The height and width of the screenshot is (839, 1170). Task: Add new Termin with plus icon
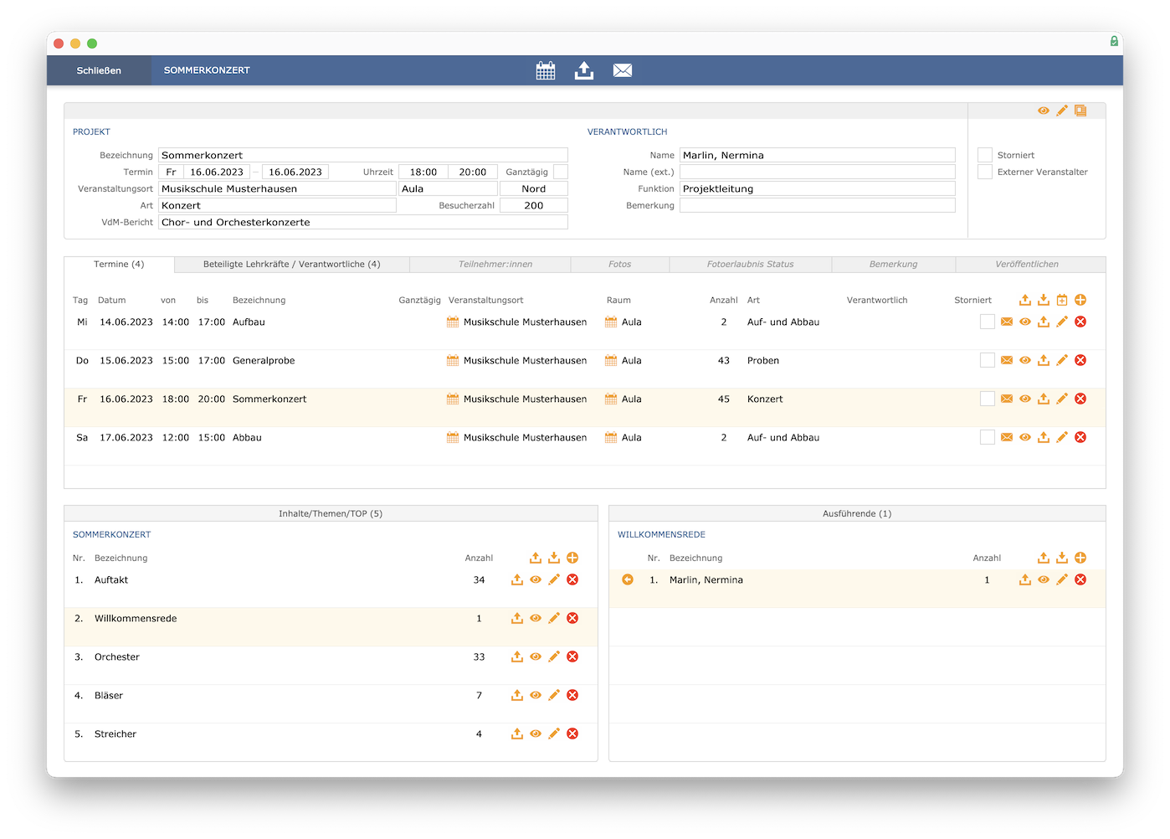(x=1080, y=300)
